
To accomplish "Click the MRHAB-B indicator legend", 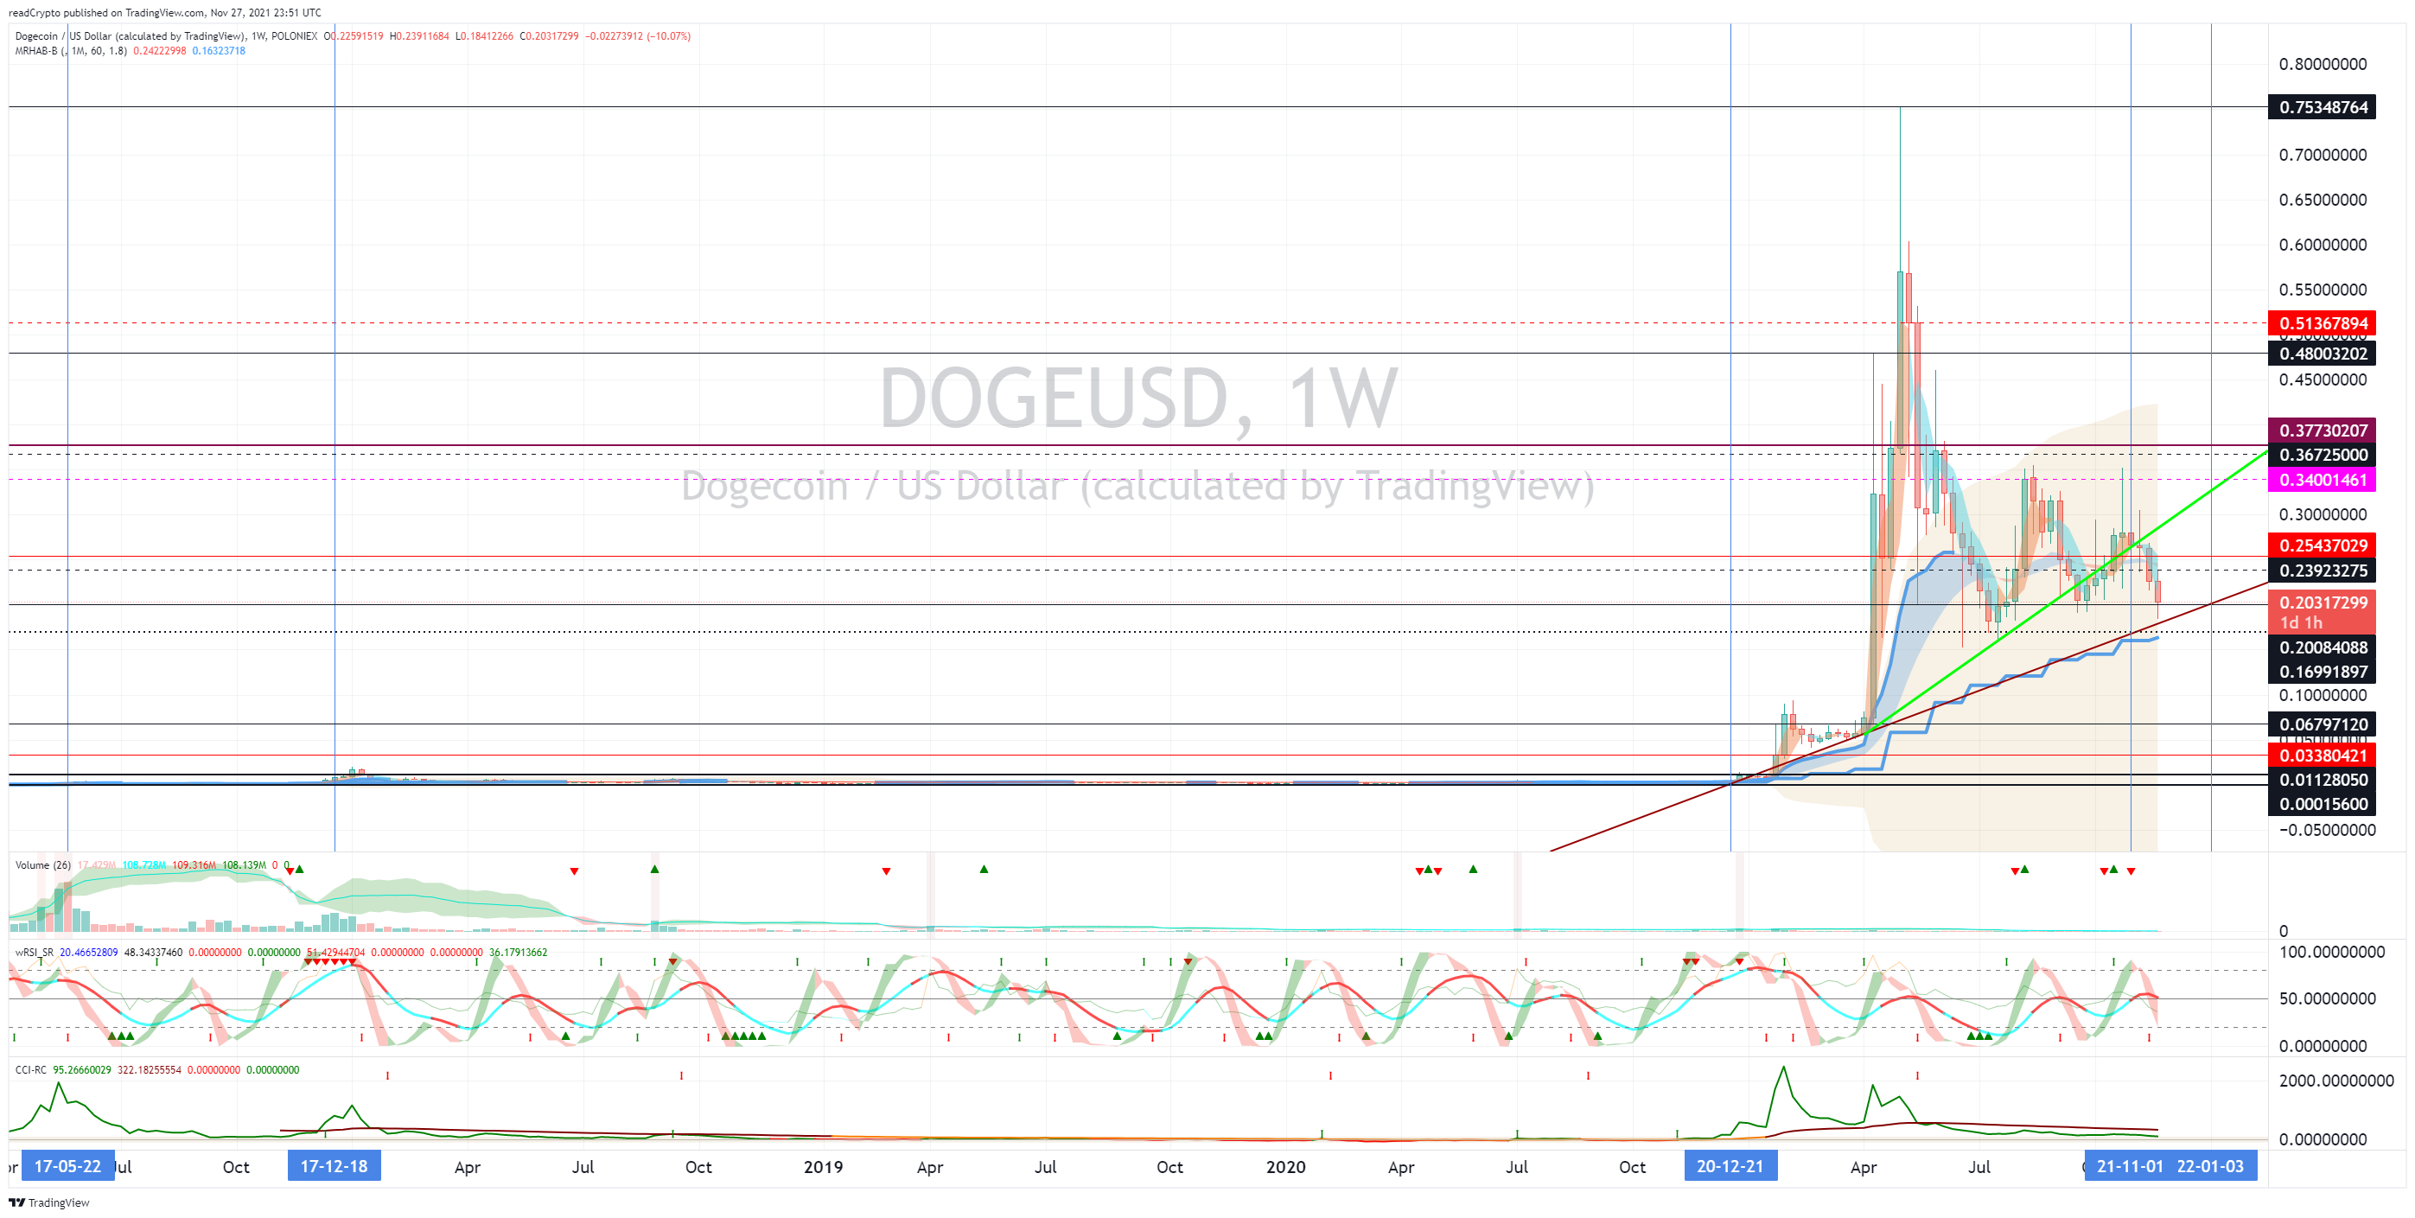I will 71,51.
